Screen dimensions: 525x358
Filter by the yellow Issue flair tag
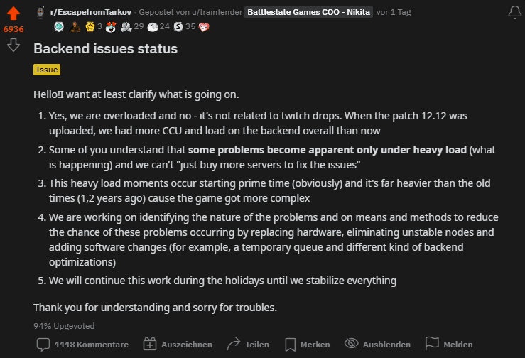(x=47, y=70)
